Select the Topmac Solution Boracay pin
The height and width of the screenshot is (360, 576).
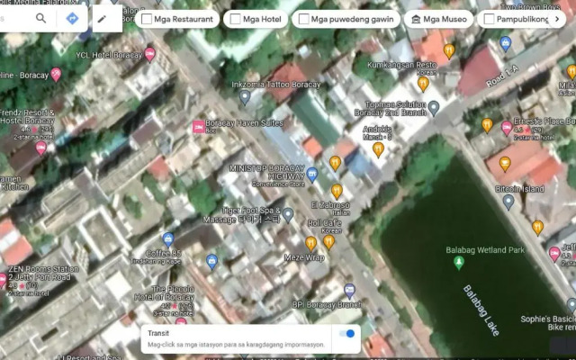tap(434, 108)
